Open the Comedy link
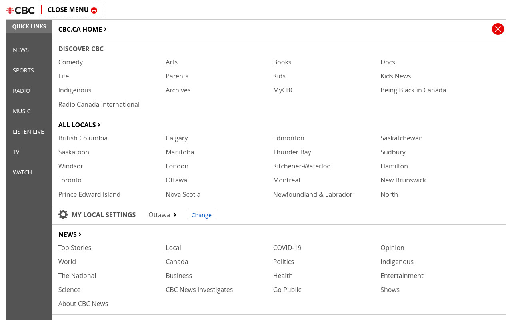 tap(70, 62)
